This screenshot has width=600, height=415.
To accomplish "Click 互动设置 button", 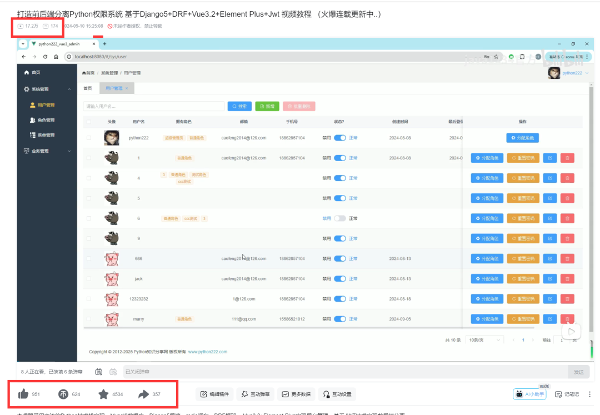I will 337,394.
